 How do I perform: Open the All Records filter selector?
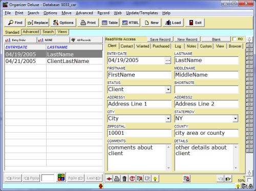[87, 40]
